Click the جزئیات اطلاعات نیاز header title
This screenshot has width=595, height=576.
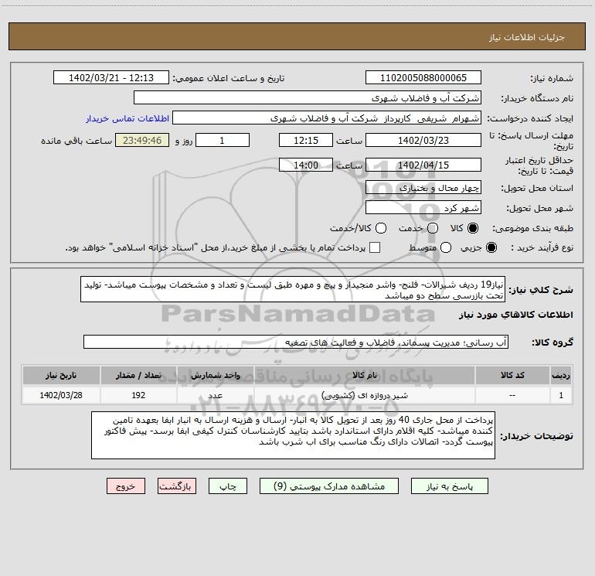coord(526,37)
